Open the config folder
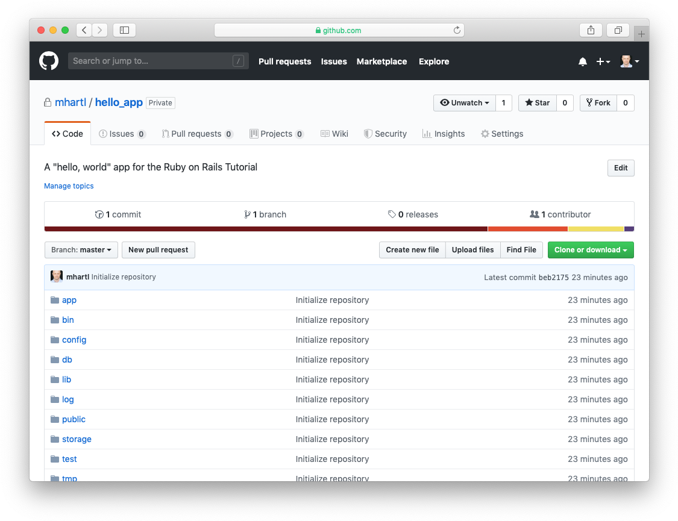The width and height of the screenshot is (678, 521). point(74,340)
